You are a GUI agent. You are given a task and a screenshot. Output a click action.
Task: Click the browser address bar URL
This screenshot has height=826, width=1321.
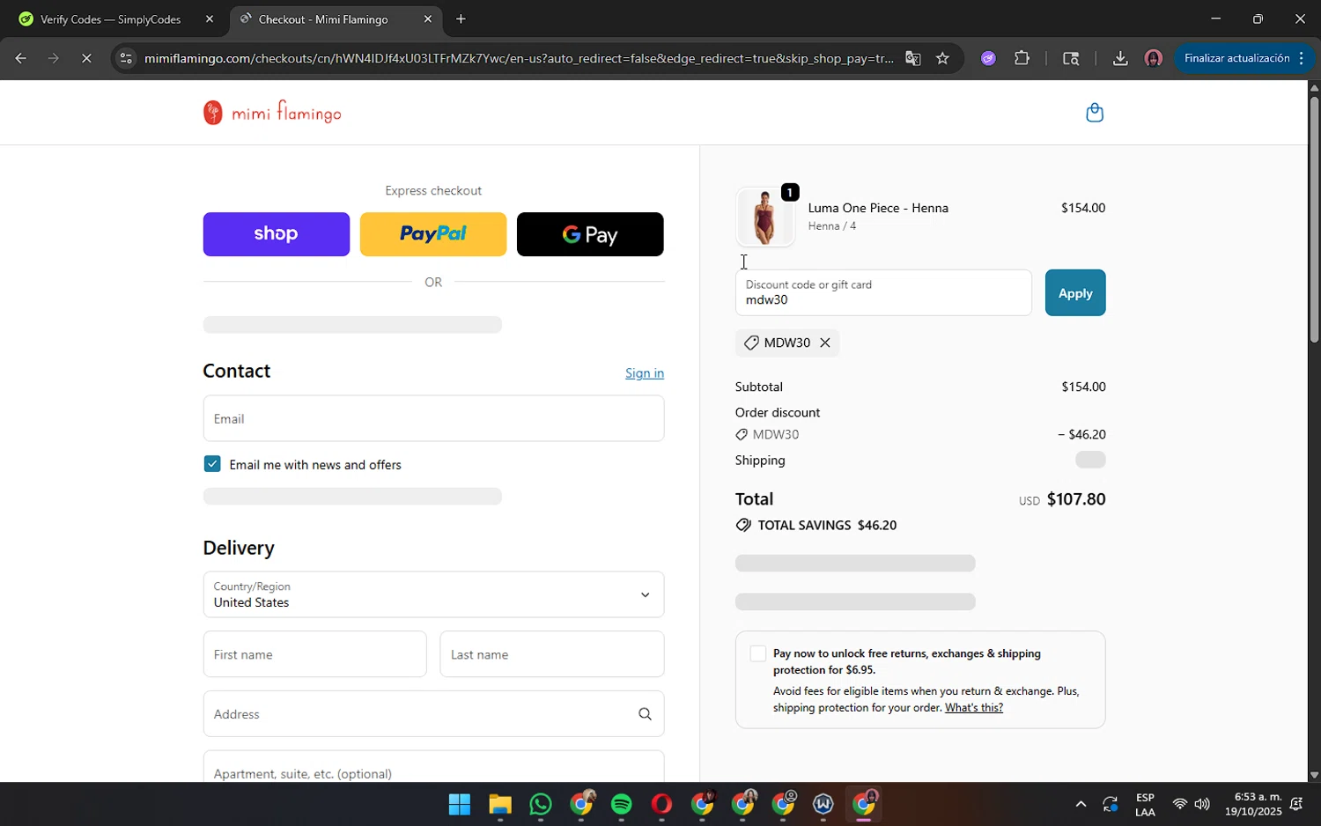pos(519,58)
